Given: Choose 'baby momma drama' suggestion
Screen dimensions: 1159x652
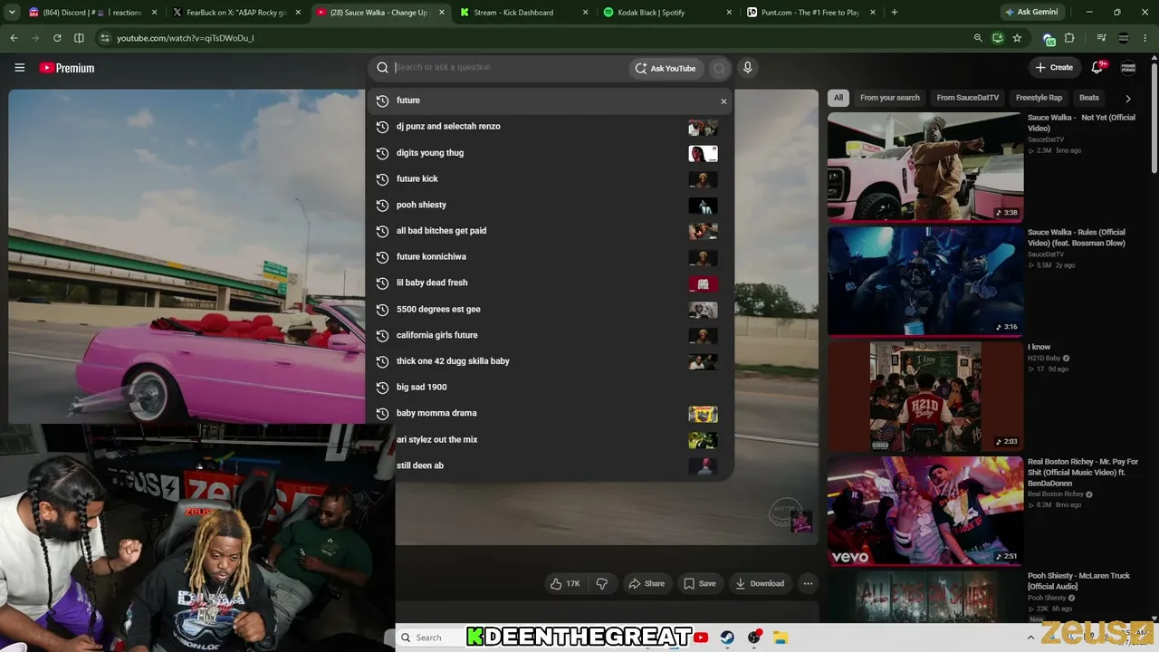Looking at the screenshot, I should point(550,413).
